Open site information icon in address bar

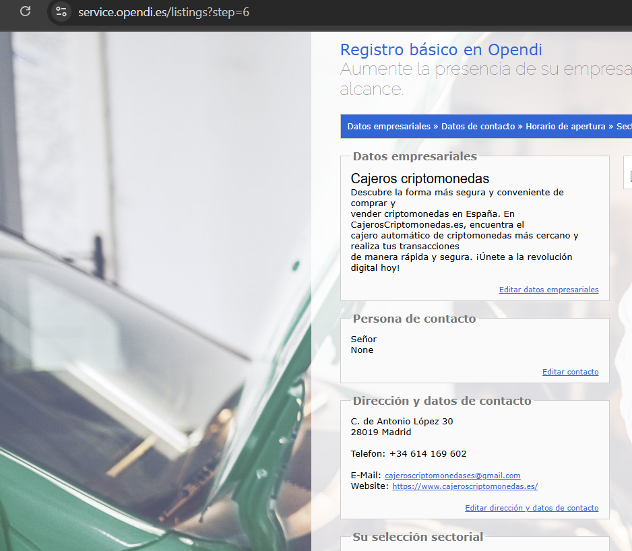point(61,11)
